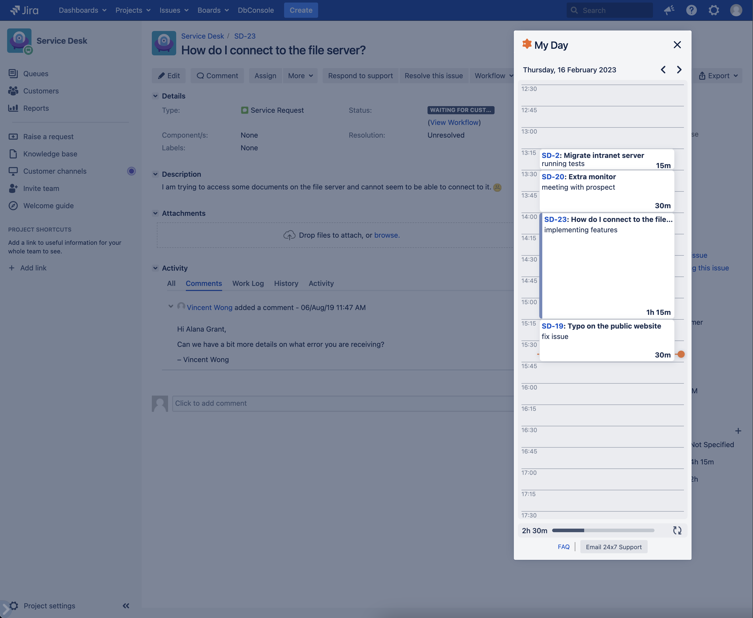
Task: Switch to the History tab
Action: point(286,283)
